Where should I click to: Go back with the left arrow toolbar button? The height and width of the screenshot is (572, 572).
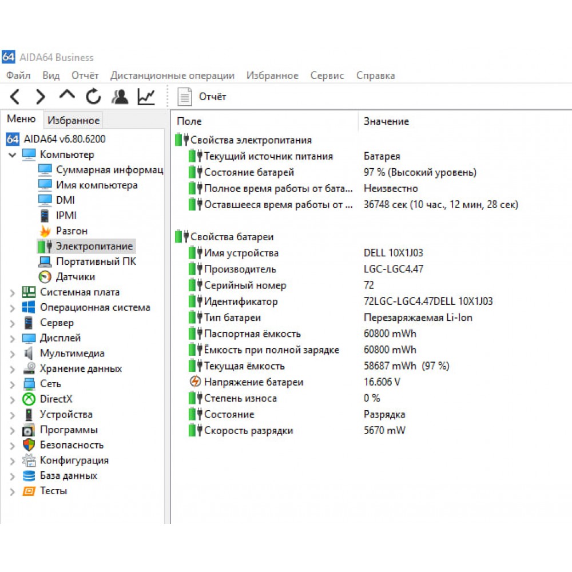[15, 97]
